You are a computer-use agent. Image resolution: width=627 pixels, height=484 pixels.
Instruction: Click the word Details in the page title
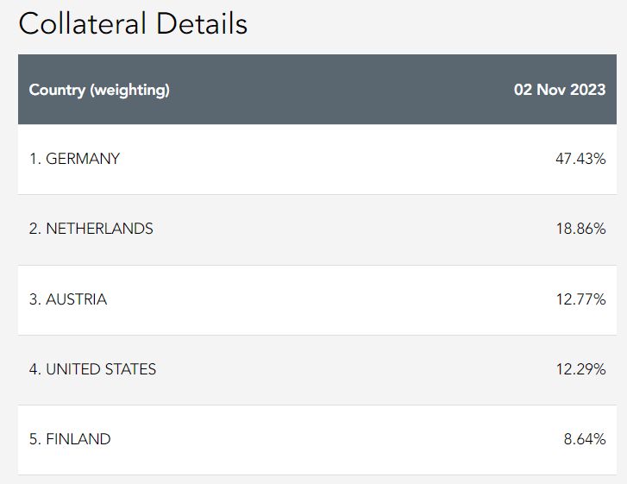202,23
